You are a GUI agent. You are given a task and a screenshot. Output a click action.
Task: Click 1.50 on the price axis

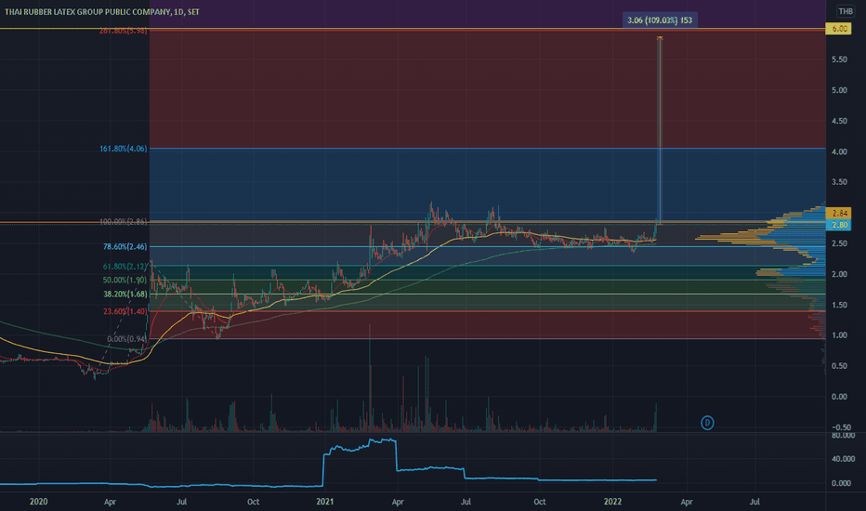tap(839, 305)
